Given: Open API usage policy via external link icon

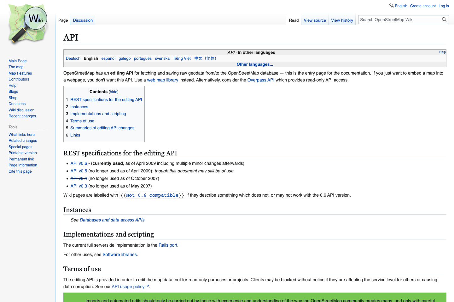Looking at the screenshot, I should (x=147, y=287).
